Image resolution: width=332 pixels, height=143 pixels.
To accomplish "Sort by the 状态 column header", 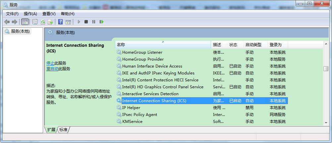I will pos(235,45).
